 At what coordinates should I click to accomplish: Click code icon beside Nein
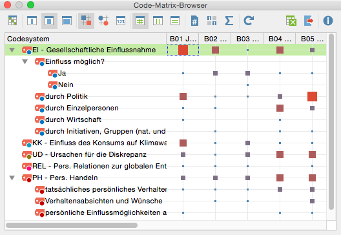(x=52, y=85)
